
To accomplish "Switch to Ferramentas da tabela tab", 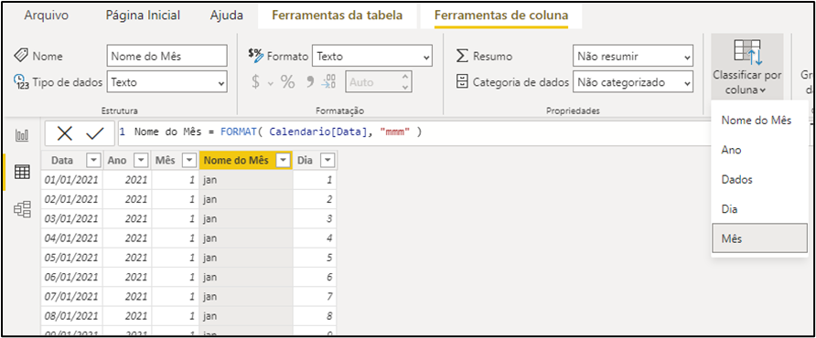I will [x=338, y=16].
